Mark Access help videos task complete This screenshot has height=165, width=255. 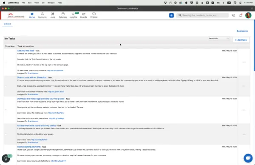click(x=6, y=134)
